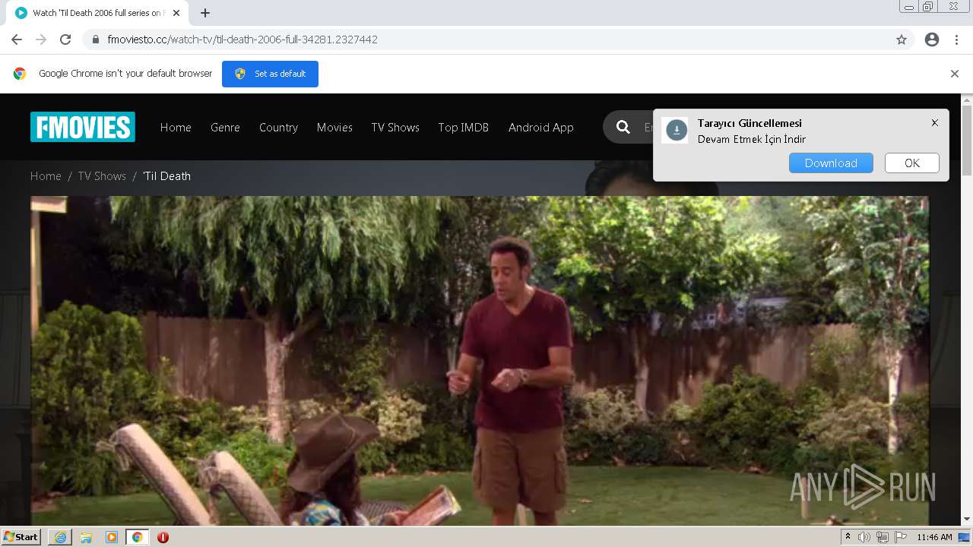Click the site search input field
This screenshot has width=973, height=547.
(x=648, y=127)
